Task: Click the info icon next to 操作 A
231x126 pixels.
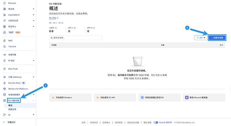Action: pyautogui.click(x=75, y=28)
